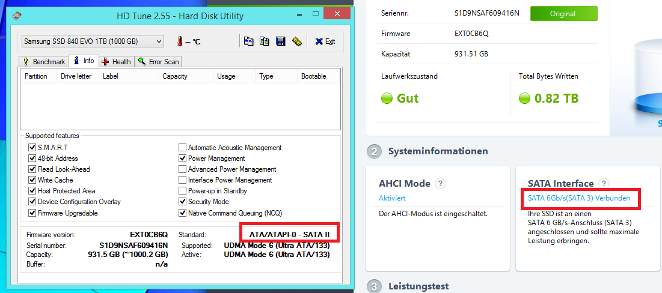Click the AHCI Mode help question mark
662x293 pixels.
(x=440, y=183)
